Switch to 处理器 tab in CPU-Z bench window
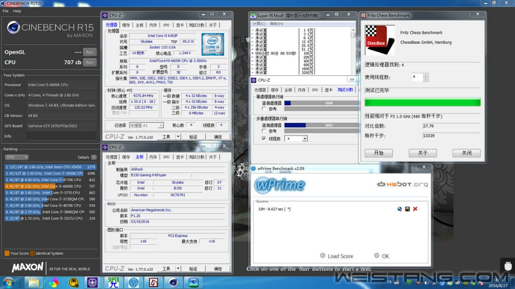 (x=260, y=90)
